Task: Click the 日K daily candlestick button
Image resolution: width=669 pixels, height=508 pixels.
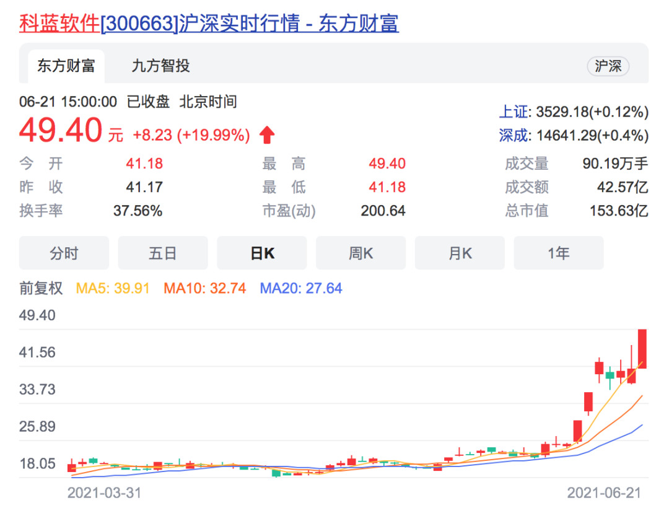Action: click(262, 252)
